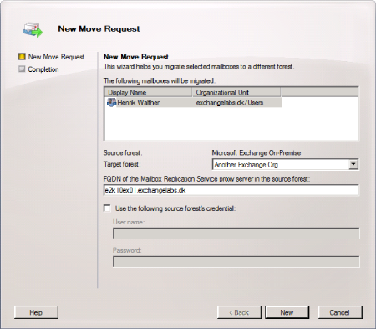Click the Help button
Screen dimensions: 376x329
click(x=36, y=312)
